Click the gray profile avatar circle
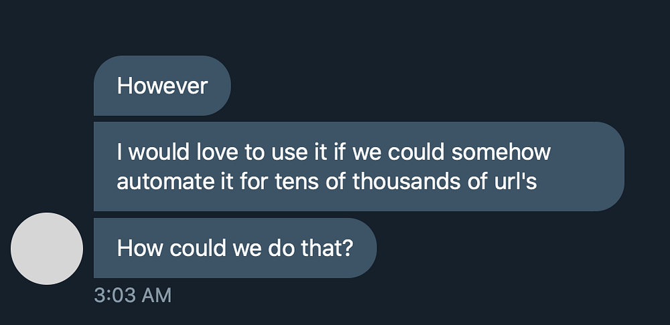This screenshot has height=325, width=670. [47, 249]
